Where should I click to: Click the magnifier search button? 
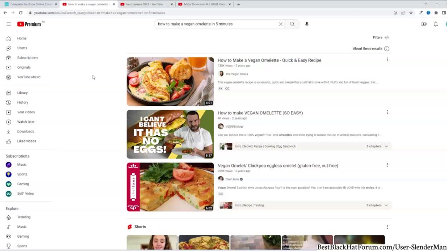tap(292, 24)
